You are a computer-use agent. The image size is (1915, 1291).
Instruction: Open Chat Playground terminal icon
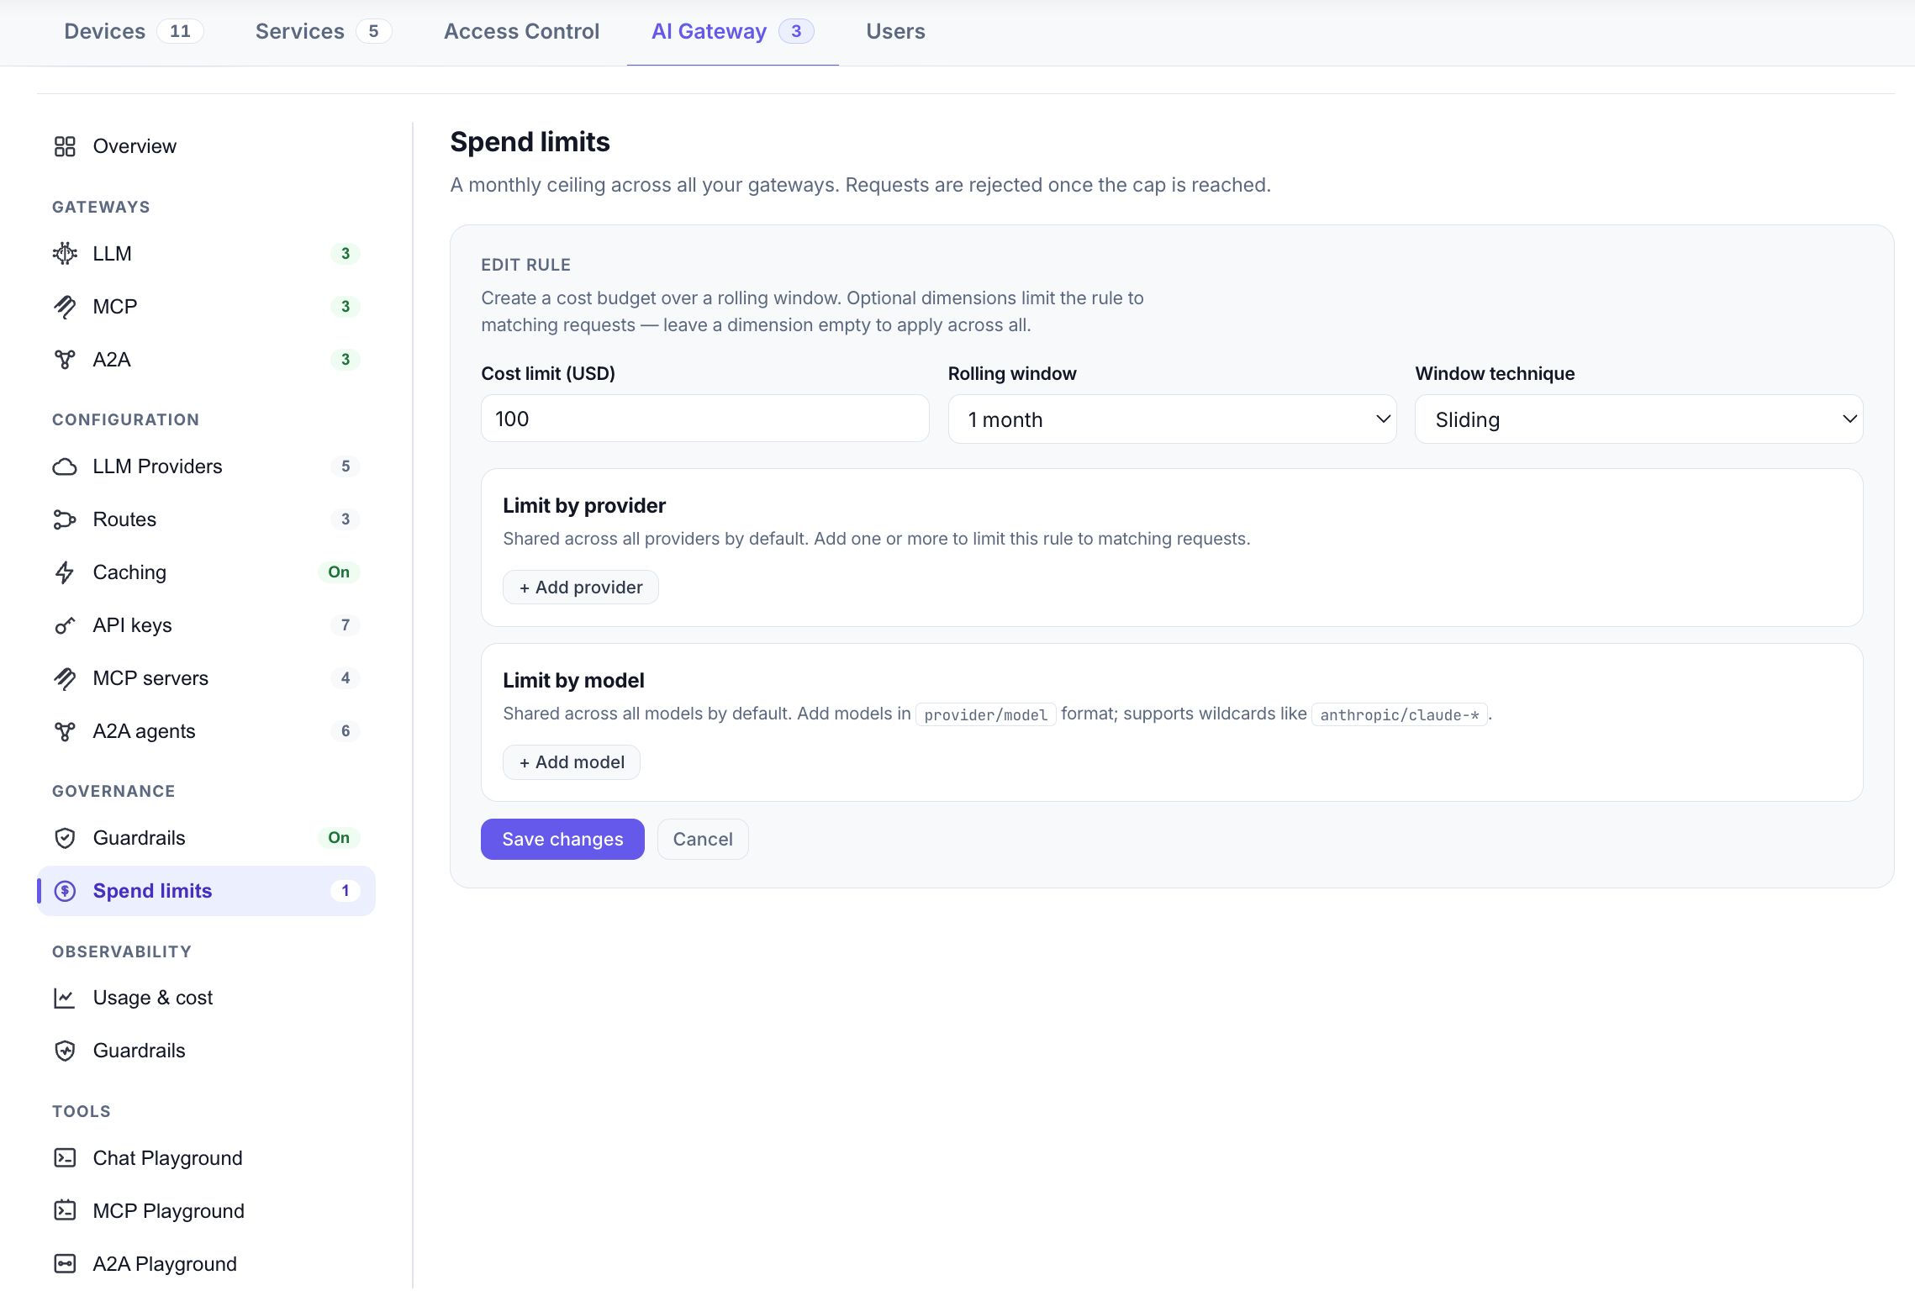pyautogui.click(x=65, y=1158)
